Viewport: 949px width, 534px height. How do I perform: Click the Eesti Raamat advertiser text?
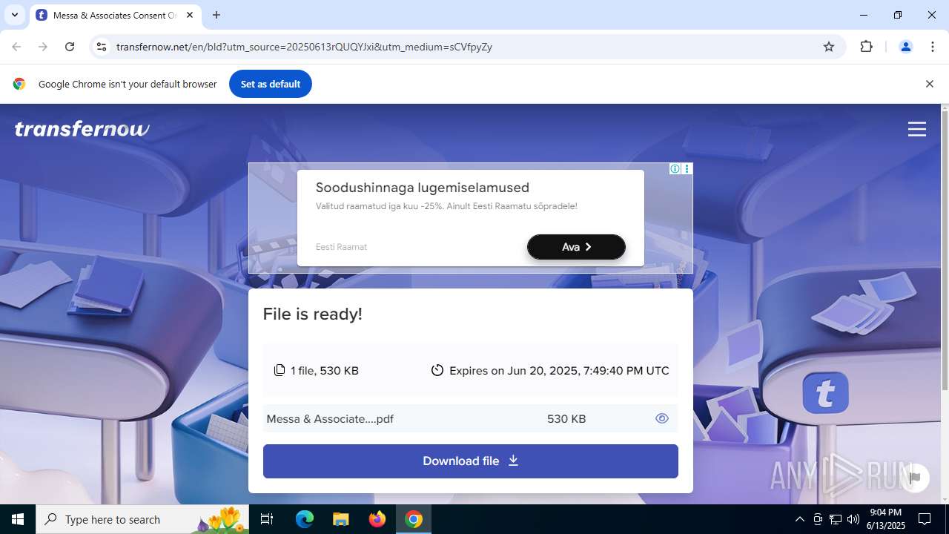[341, 247]
